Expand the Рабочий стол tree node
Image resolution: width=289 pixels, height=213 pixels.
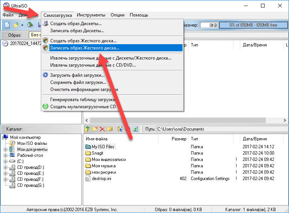pos(5,155)
